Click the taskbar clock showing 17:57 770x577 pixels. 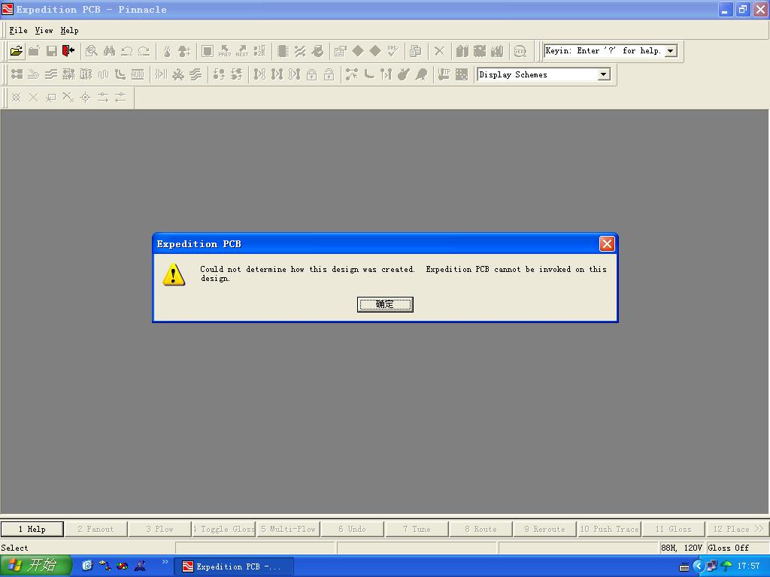(748, 566)
